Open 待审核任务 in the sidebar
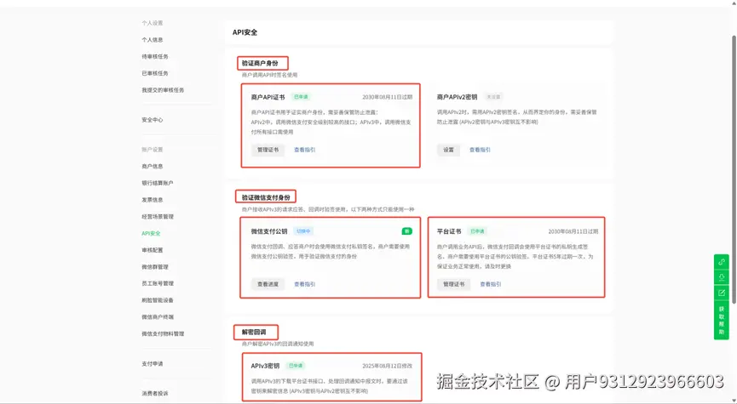The height and width of the screenshot is (404, 737). pos(155,56)
